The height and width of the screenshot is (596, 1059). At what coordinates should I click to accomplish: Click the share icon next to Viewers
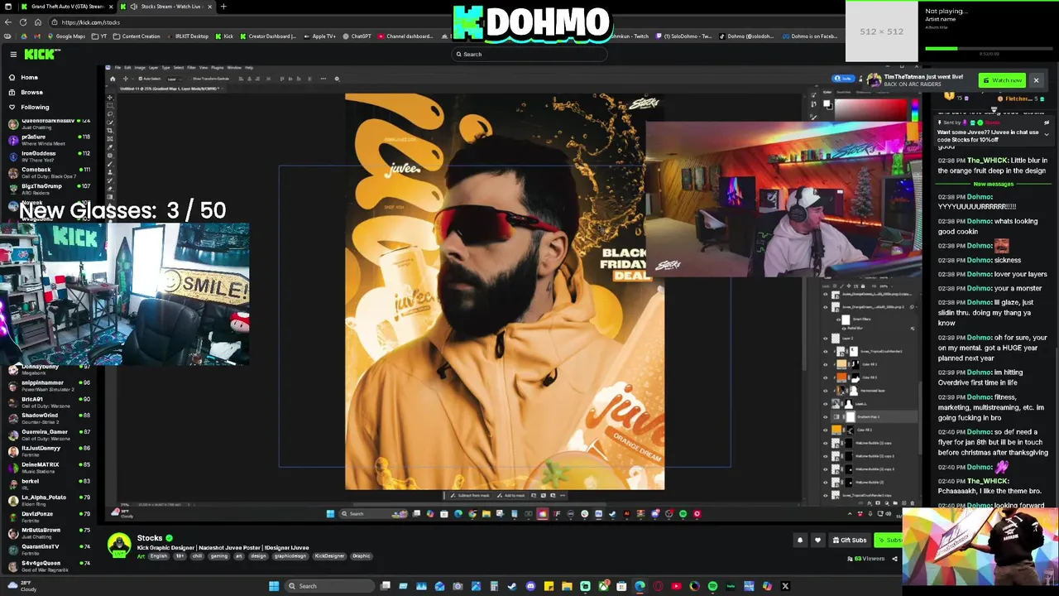[894, 559]
